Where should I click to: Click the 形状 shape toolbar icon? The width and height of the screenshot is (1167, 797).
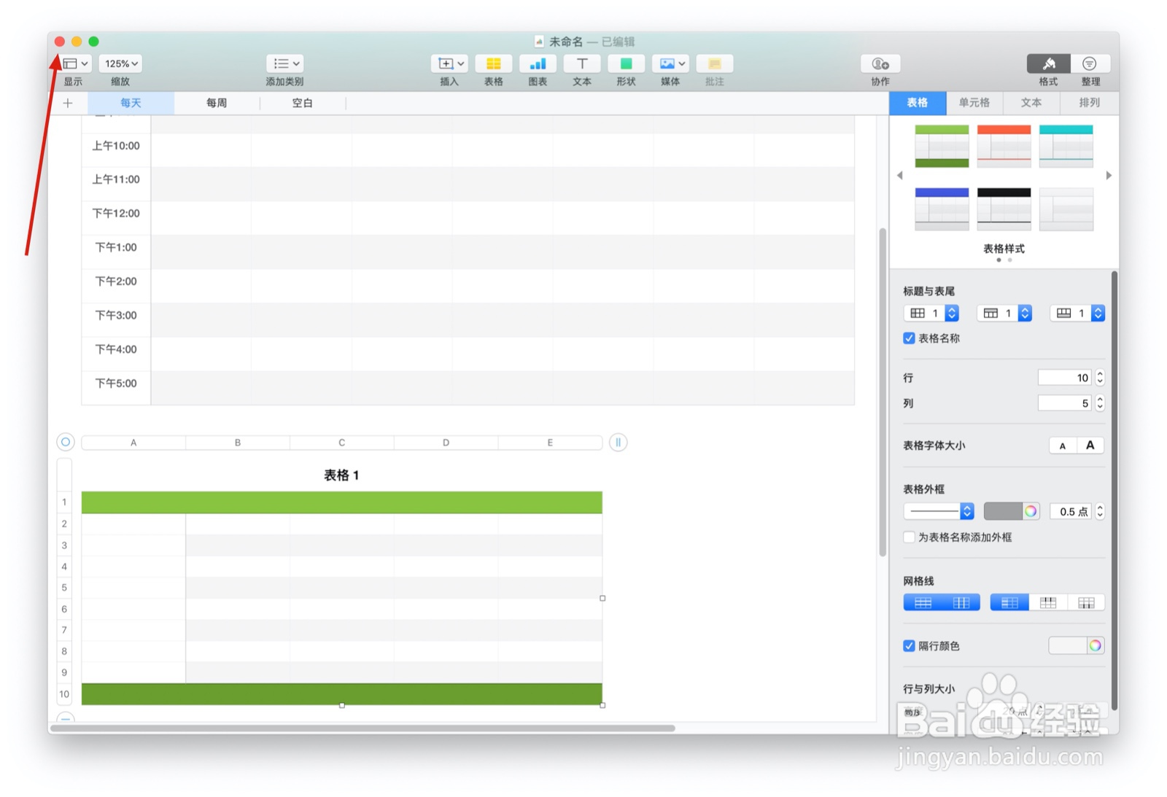[x=626, y=63]
